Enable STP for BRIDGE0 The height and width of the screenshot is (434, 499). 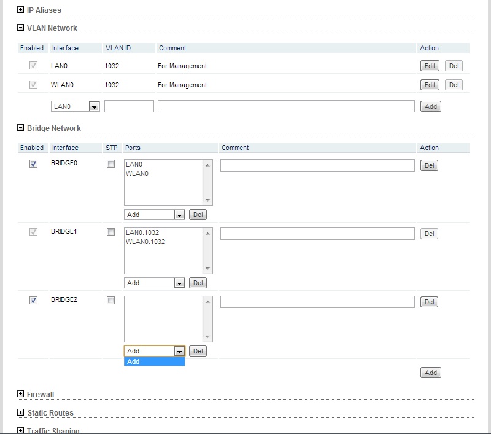tap(110, 164)
